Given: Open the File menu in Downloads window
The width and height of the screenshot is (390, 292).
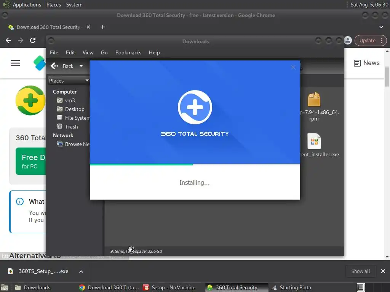Looking at the screenshot, I should point(54,52).
